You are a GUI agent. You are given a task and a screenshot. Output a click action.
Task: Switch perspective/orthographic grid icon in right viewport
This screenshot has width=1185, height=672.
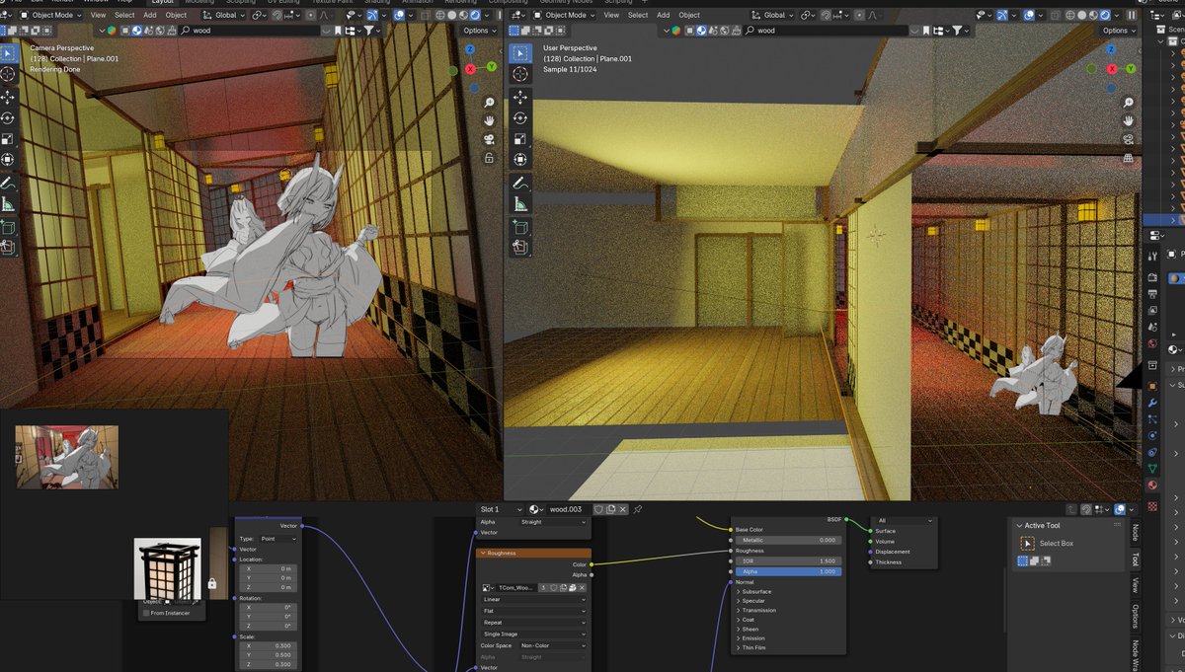1129,158
